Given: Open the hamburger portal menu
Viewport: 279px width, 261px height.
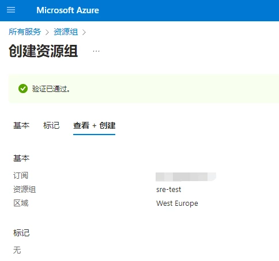Looking at the screenshot, I should [x=11, y=10].
